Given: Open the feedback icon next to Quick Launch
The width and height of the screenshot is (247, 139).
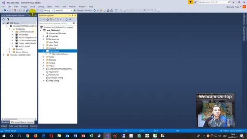Looking at the screenshot, I should point(196,2).
